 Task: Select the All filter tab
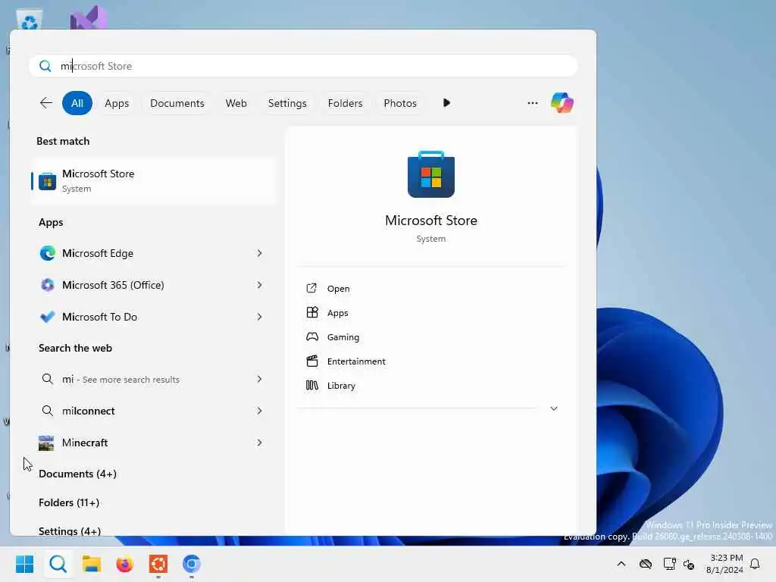pyautogui.click(x=77, y=103)
